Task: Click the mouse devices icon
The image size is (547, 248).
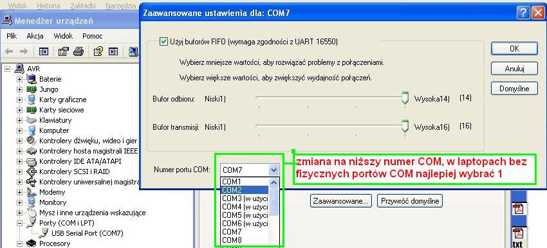Action: click(x=32, y=213)
